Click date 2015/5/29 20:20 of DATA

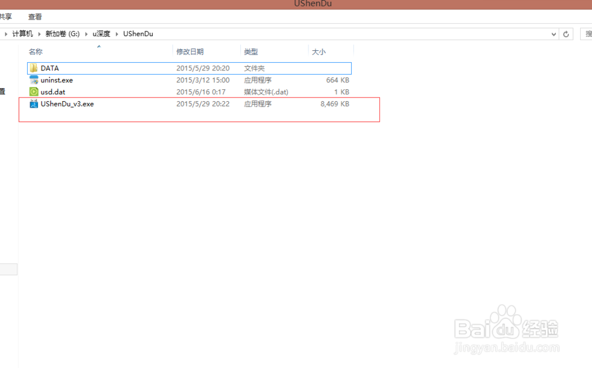coord(202,68)
